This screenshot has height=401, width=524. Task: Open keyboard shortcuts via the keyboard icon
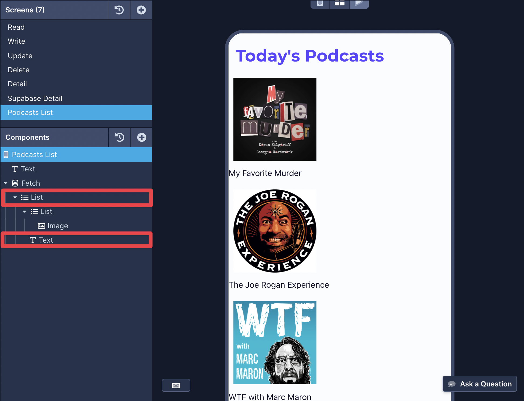(x=176, y=385)
